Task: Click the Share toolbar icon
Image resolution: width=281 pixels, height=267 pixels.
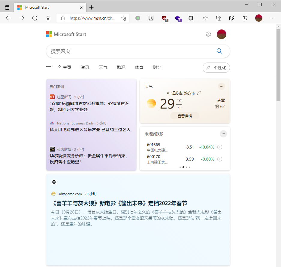Action: click(x=245, y=18)
